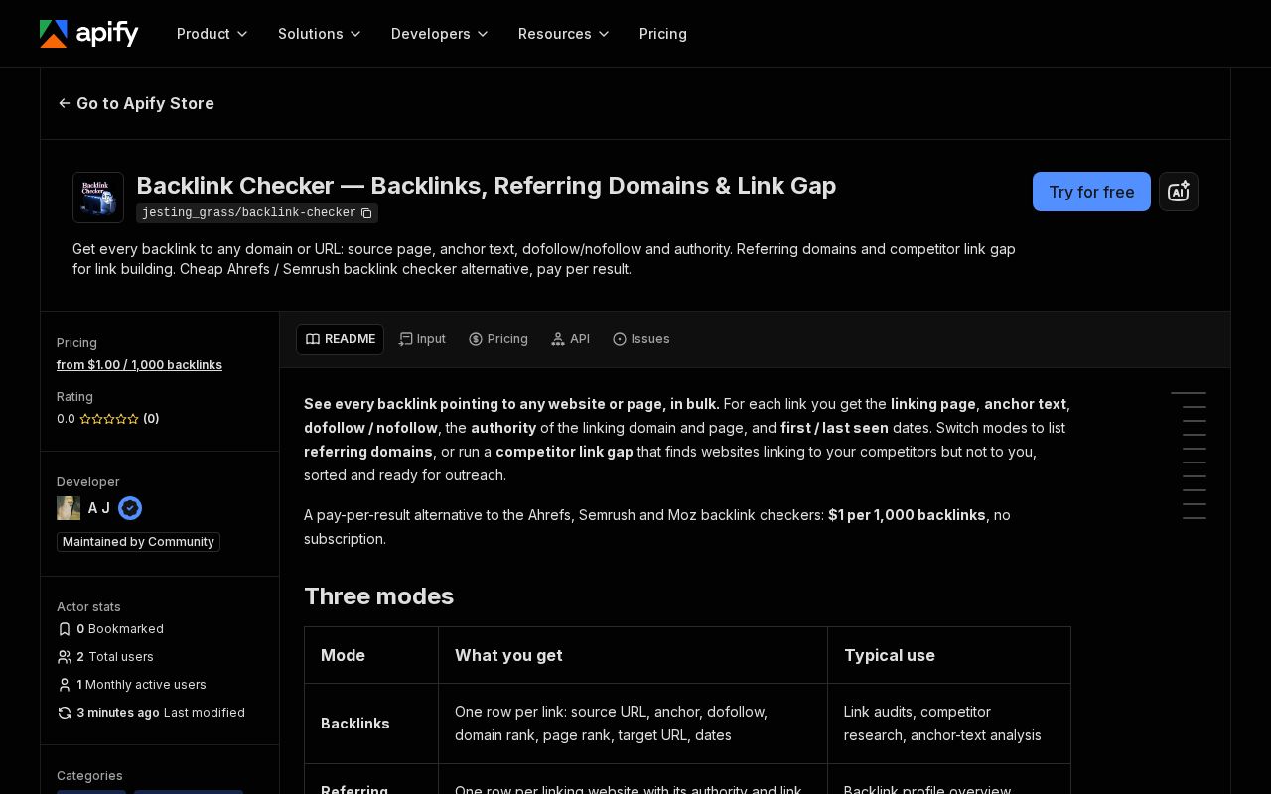The height and width of the screenshot is (794, 1271).
Task: Click the A J developer name
Action: (x=99, y=508)
